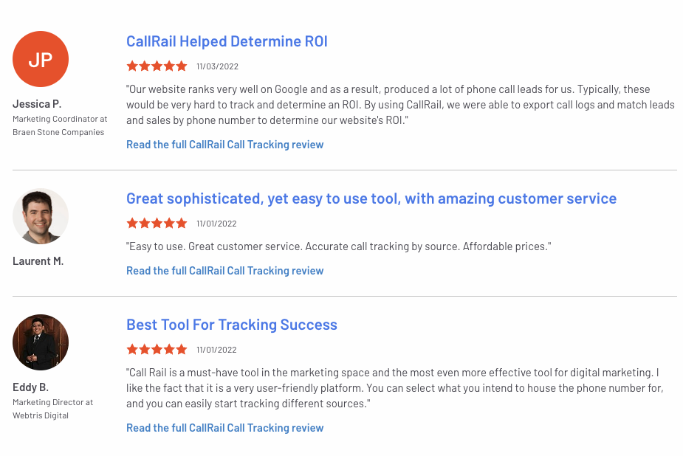
Task: Open the review titled 'CallRail Helped Determine ROI'
Action: click(x=227, y=41)
